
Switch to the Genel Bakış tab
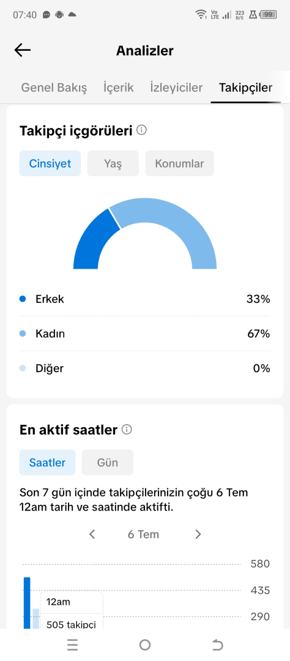coord(54,88)
